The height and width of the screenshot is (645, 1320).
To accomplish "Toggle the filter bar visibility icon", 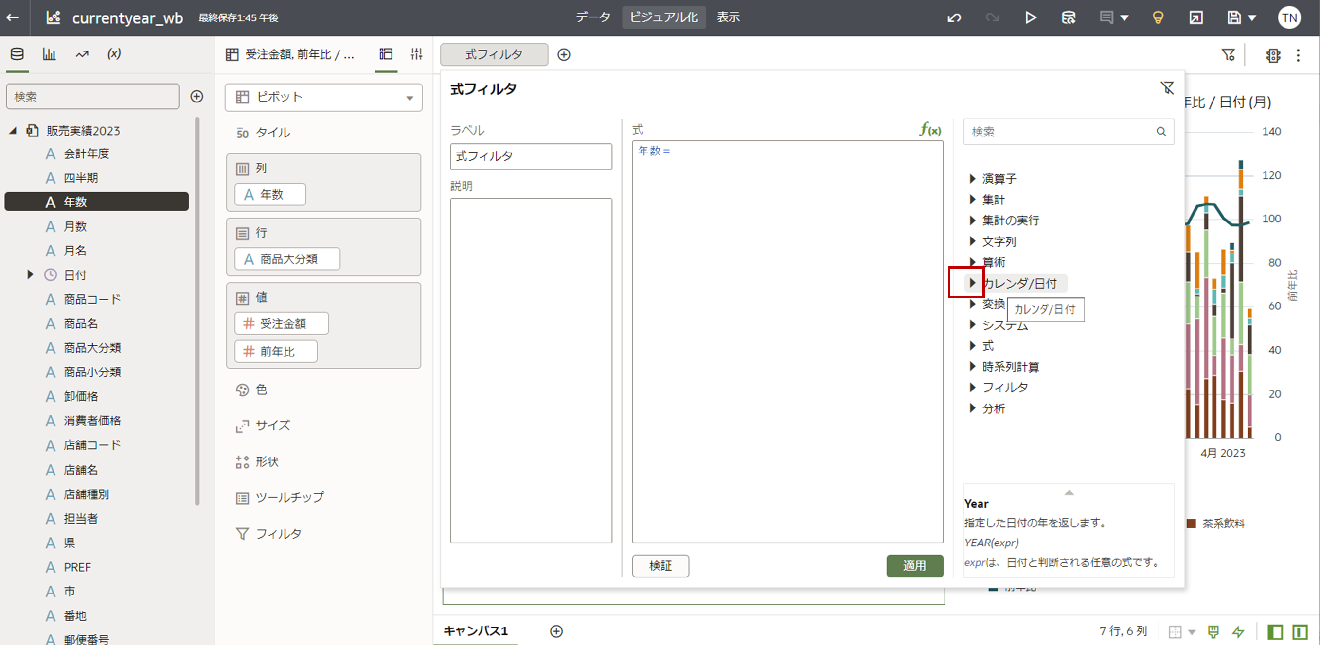I will [1228, 55].
